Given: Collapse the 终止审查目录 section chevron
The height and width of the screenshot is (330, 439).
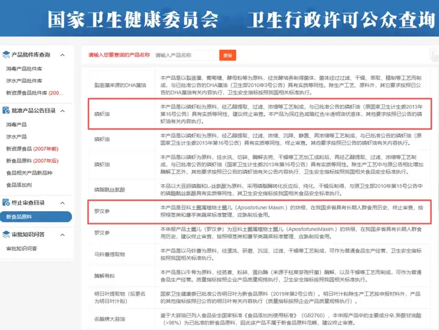Looking at the screenshot, I should (63, 203).
